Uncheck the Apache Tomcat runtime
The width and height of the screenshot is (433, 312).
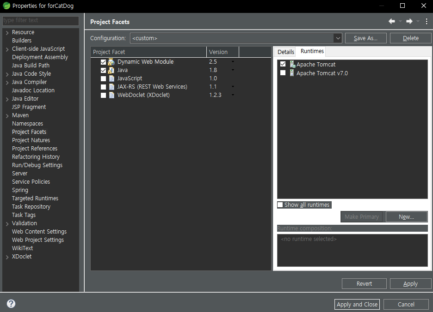(283, 64)
